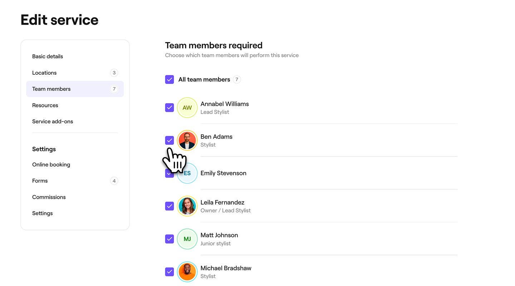Click Ben Adams' profile photo

tap(187, 140)
